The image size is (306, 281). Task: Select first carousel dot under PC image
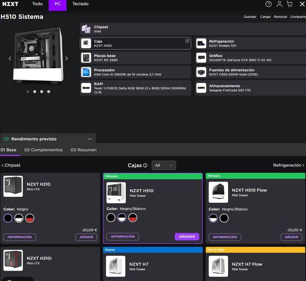[x=28, y=92]
